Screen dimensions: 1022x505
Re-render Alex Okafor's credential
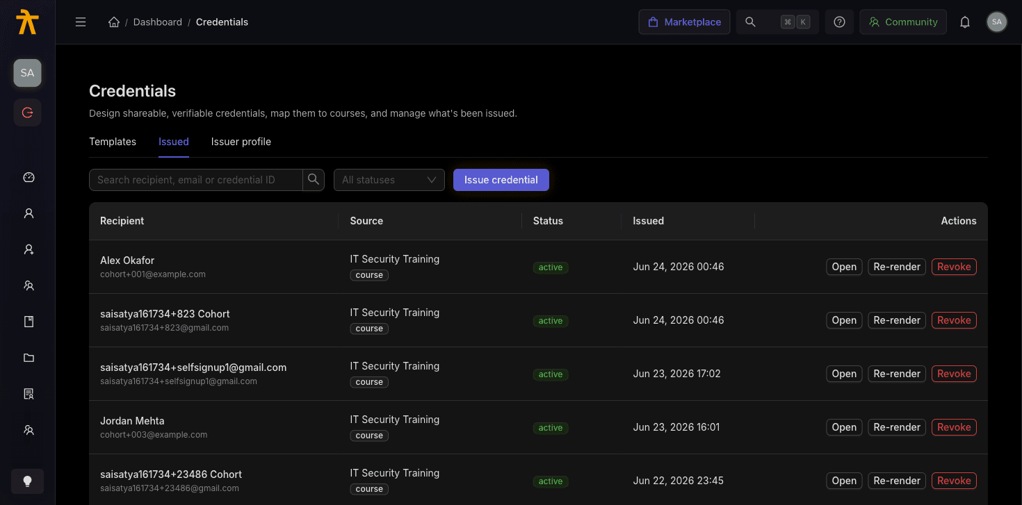coord(897,267)
